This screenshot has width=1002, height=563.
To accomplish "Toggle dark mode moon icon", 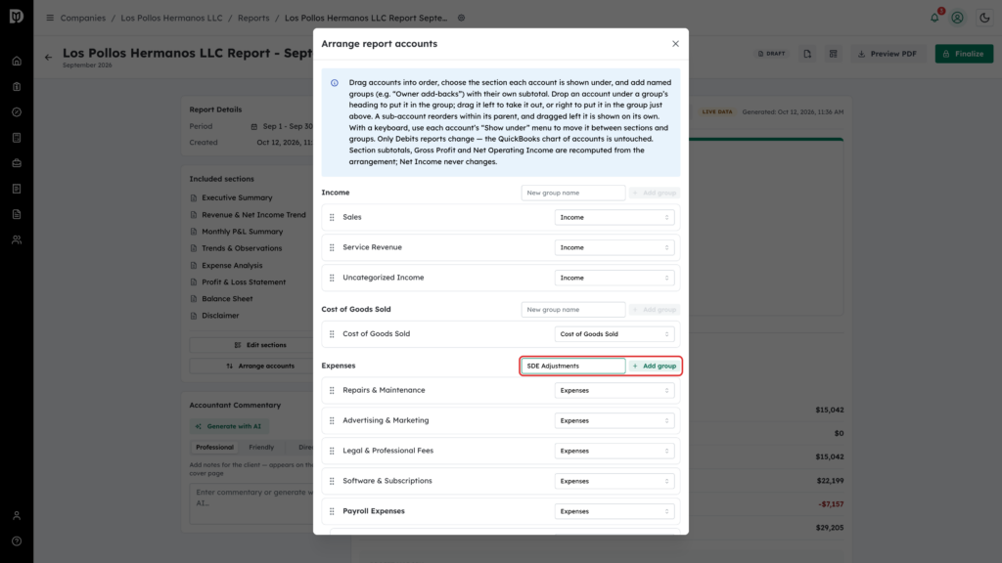I will [x=984, y=18].
